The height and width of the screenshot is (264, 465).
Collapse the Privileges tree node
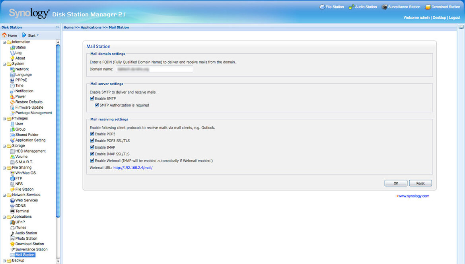pyautogui.click(x=4, y=119)
